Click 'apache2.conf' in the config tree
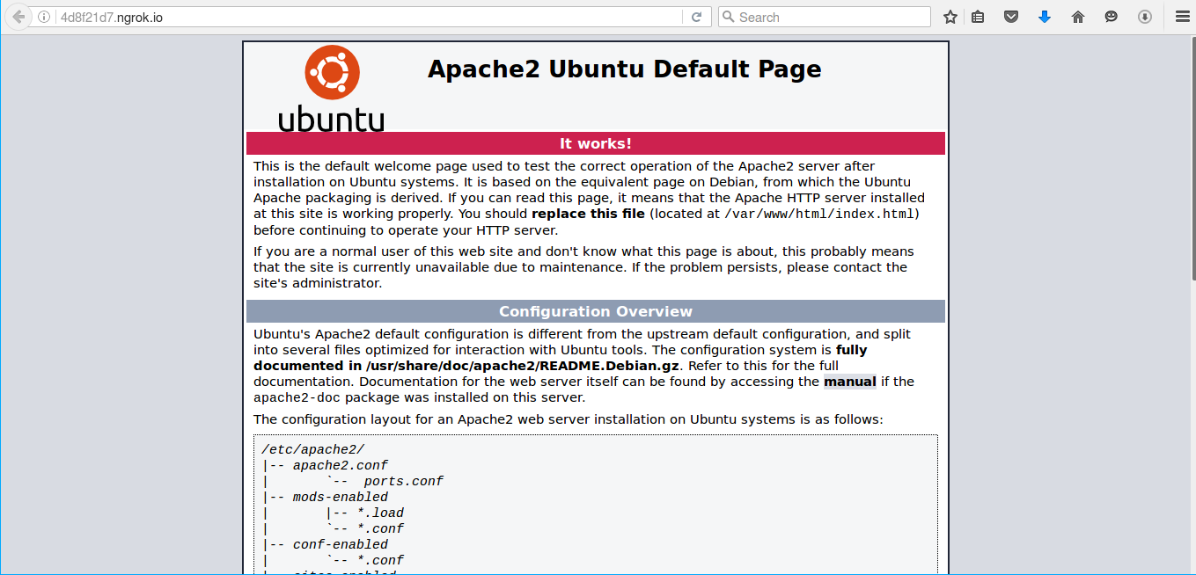This screenshot has height=575, width=1196. click(x=341, y=466)
